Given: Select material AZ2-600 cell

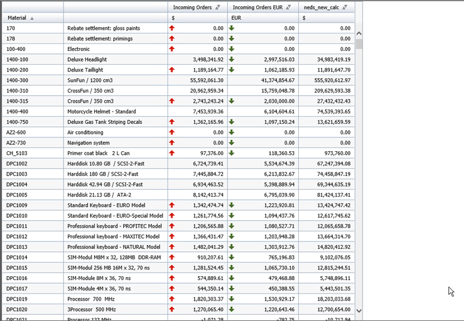Looking at the screenshot, I should pos(32,132).
